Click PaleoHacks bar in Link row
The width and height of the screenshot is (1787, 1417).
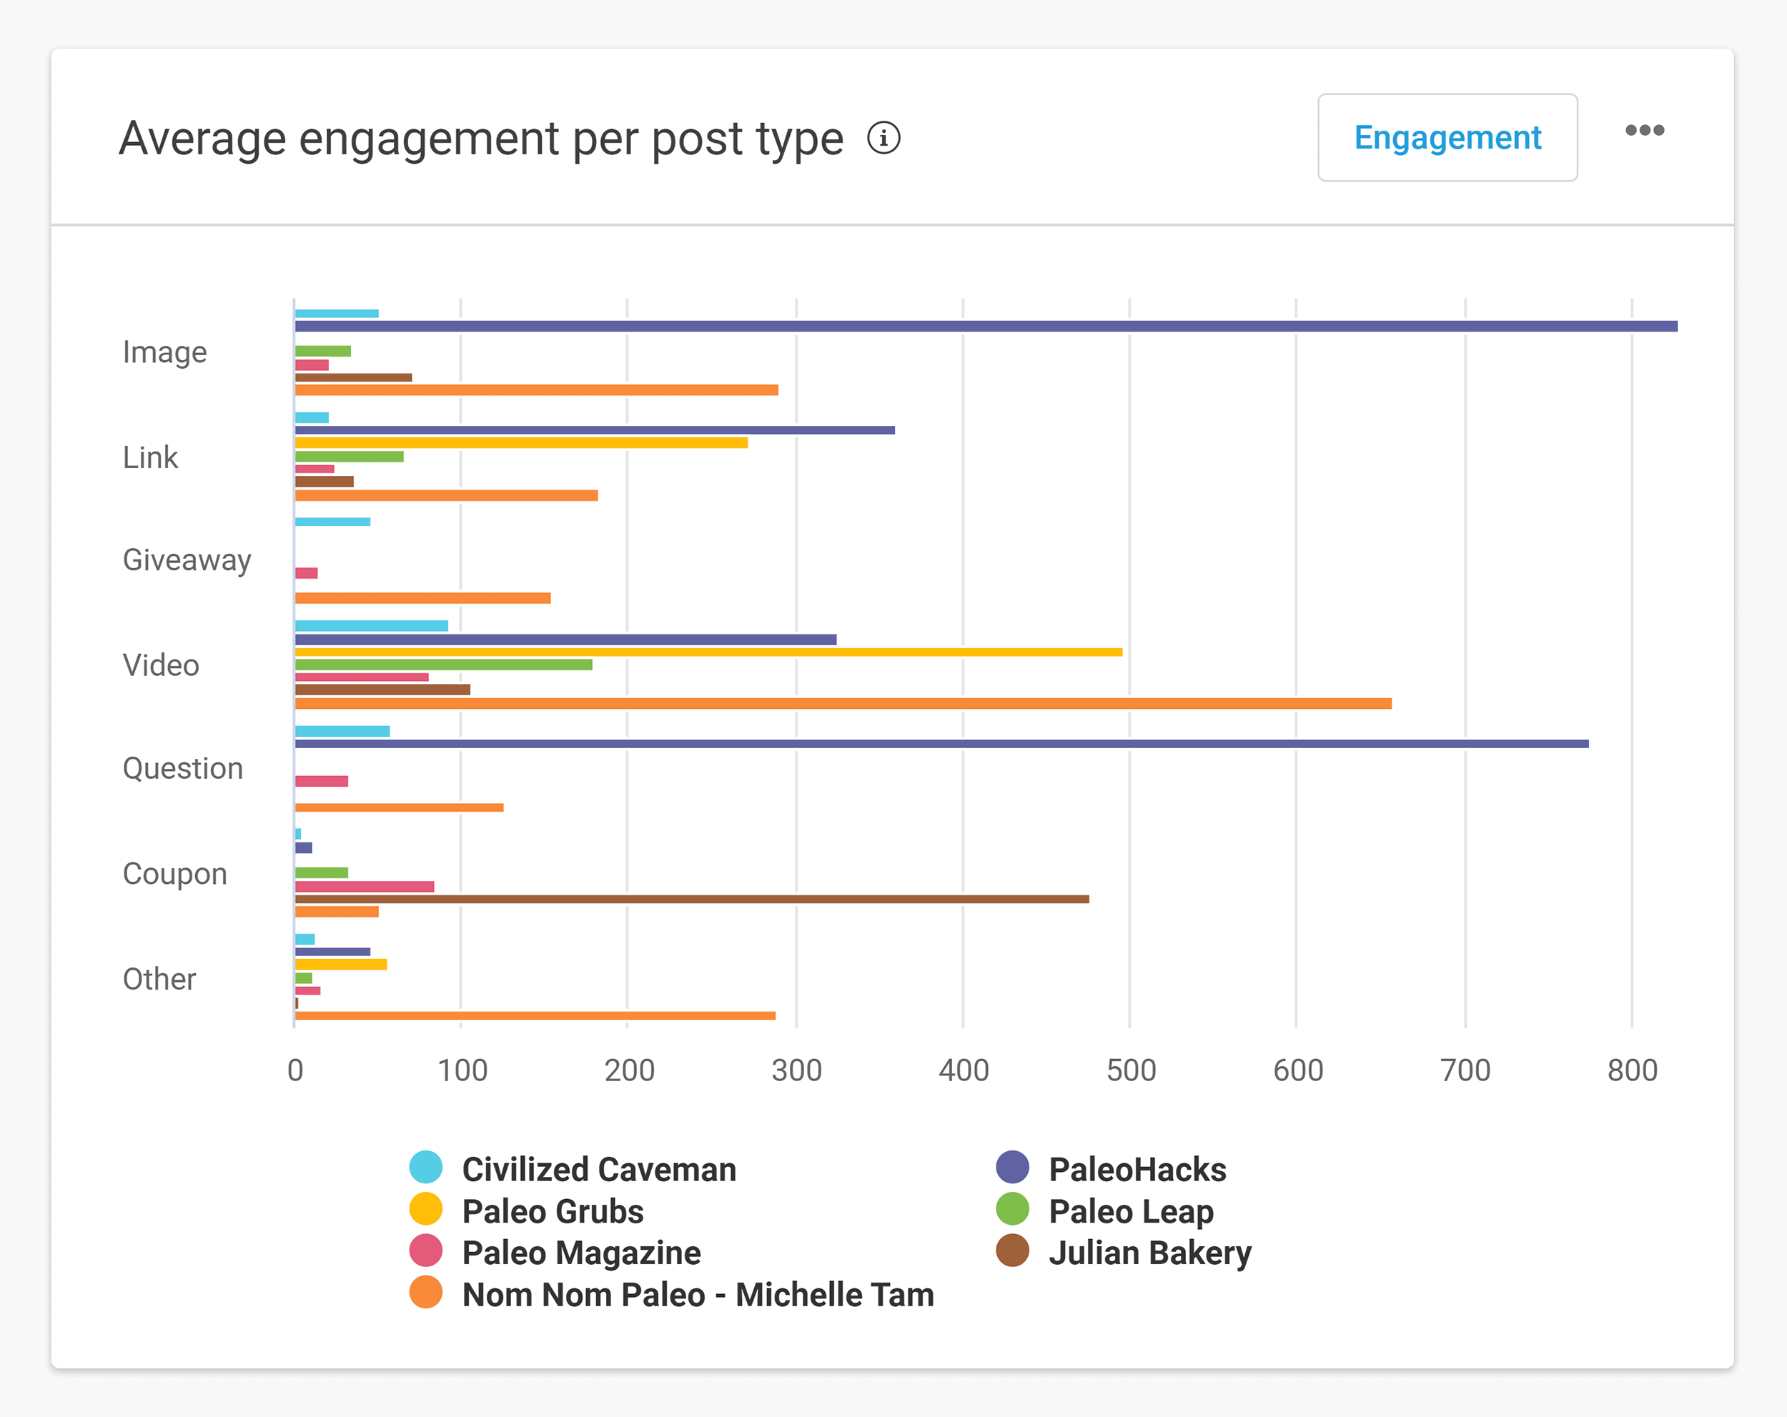[x=595, y=430]
